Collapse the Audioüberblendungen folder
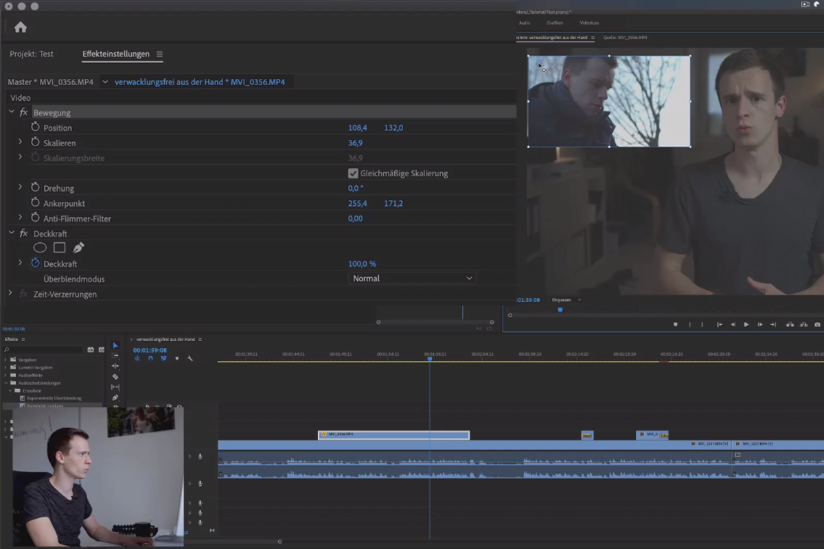 tap(6, 383)
